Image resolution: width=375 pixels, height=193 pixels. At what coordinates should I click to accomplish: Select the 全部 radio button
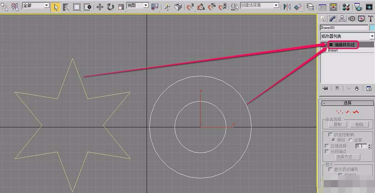point(351,140)
